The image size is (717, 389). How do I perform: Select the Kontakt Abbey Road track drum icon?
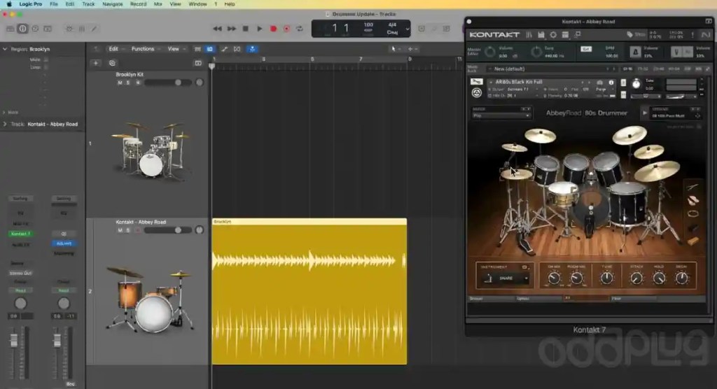point(150,299)
